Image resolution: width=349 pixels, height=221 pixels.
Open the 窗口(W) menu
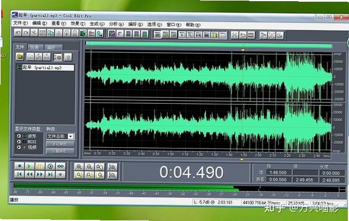174,25
